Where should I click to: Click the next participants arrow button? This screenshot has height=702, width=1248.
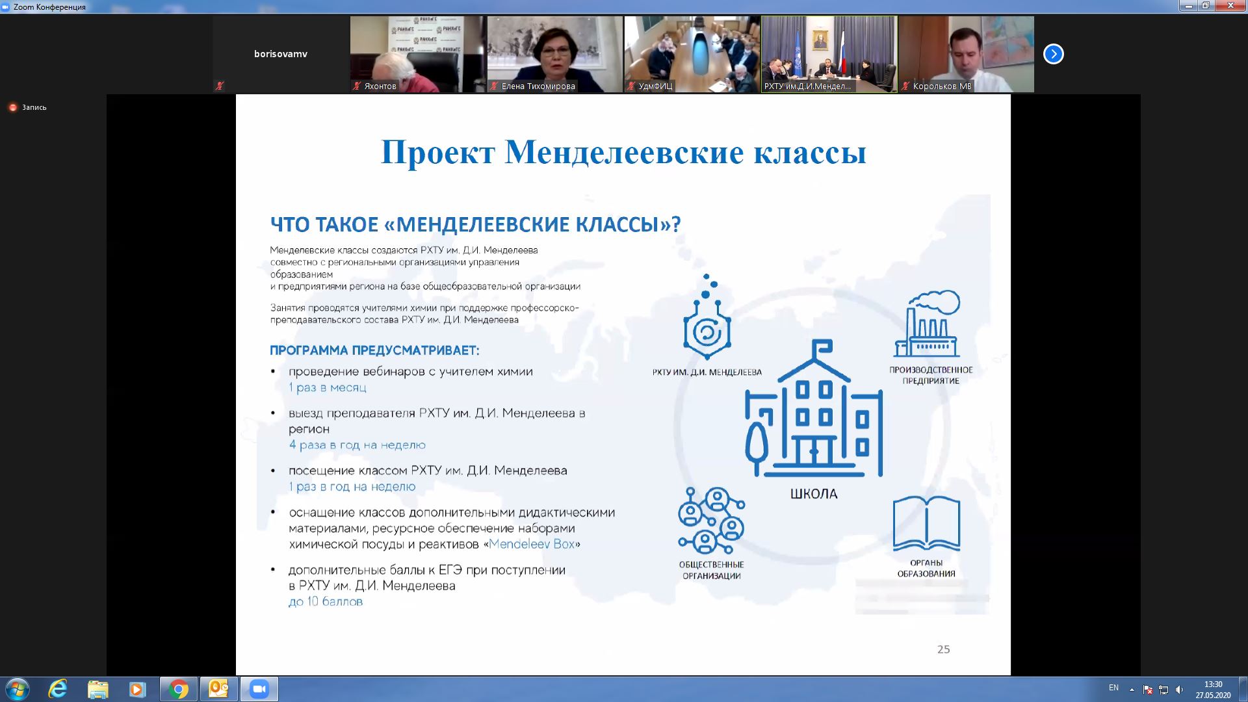coord(1053,54)
